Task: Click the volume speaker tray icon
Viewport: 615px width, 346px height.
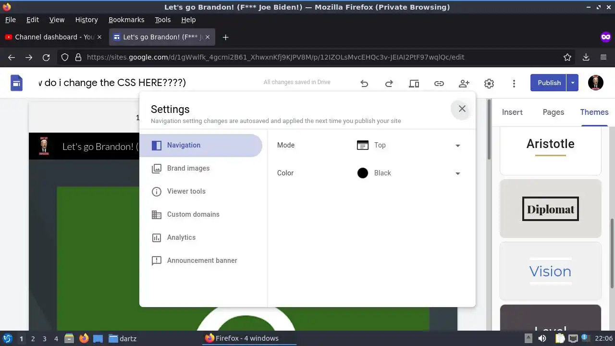Action: pyautogui.click(x=542, y=338)
